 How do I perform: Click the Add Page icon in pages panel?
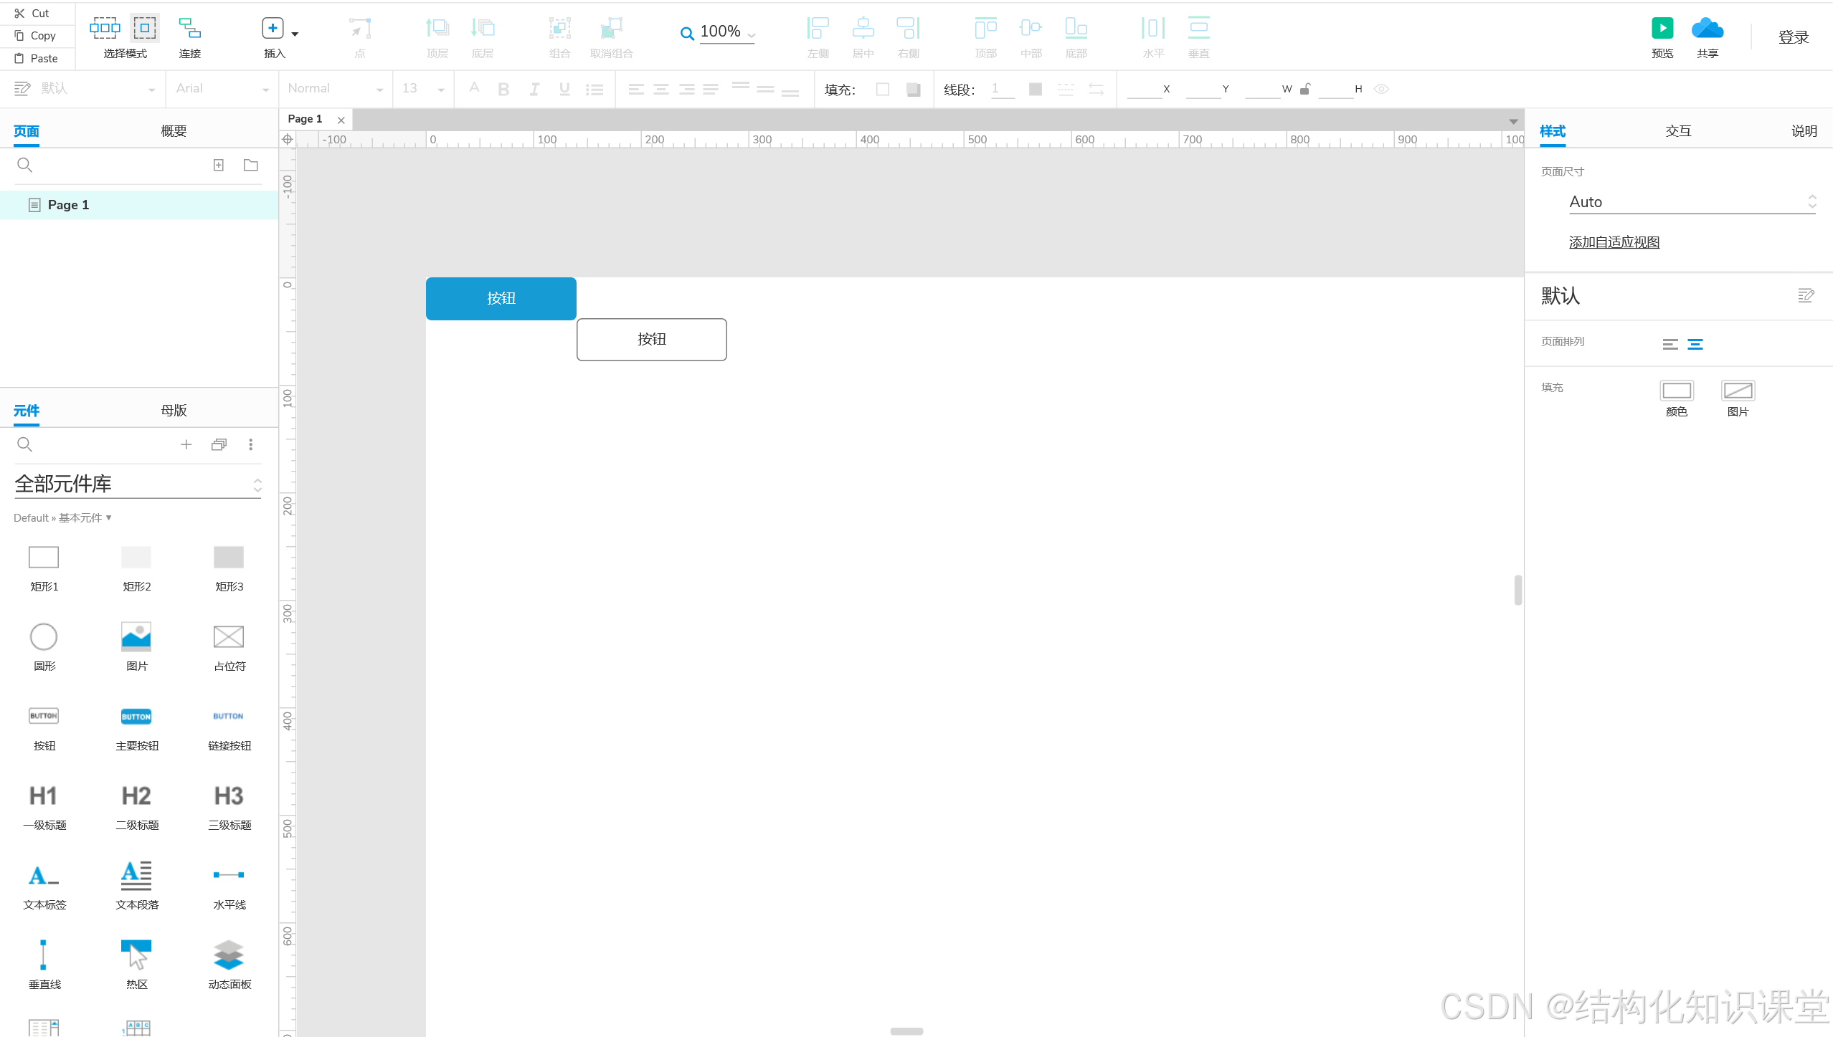pos(219,166)
